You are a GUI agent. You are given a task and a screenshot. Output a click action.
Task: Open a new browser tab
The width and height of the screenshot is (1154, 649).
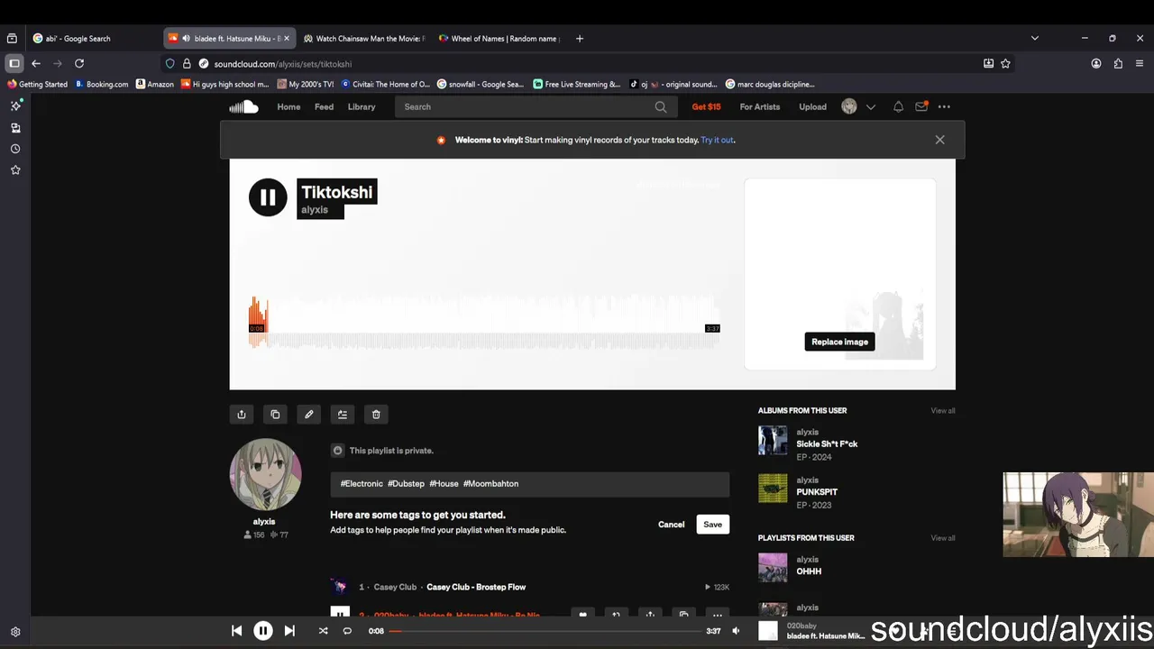click(x=580, y=39)
